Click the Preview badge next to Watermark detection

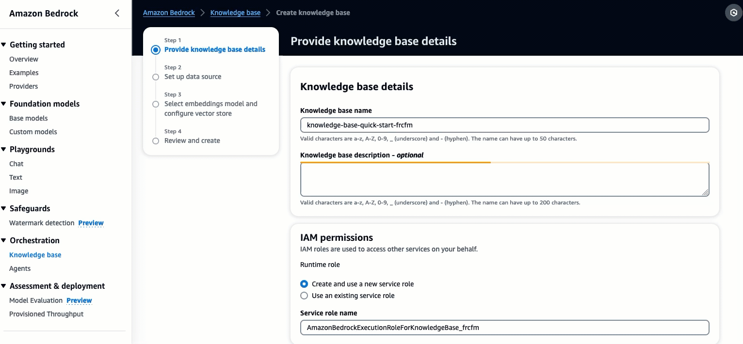(x=91, y=223)
